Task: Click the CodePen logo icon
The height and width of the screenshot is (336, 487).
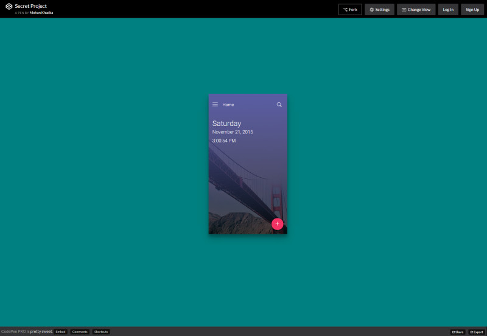Action: click(9, 7)
